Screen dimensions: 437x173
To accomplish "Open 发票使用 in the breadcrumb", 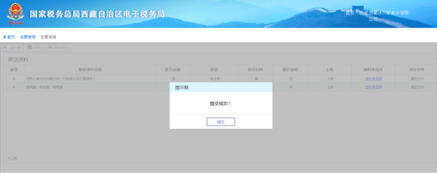I will coord(28,37).
